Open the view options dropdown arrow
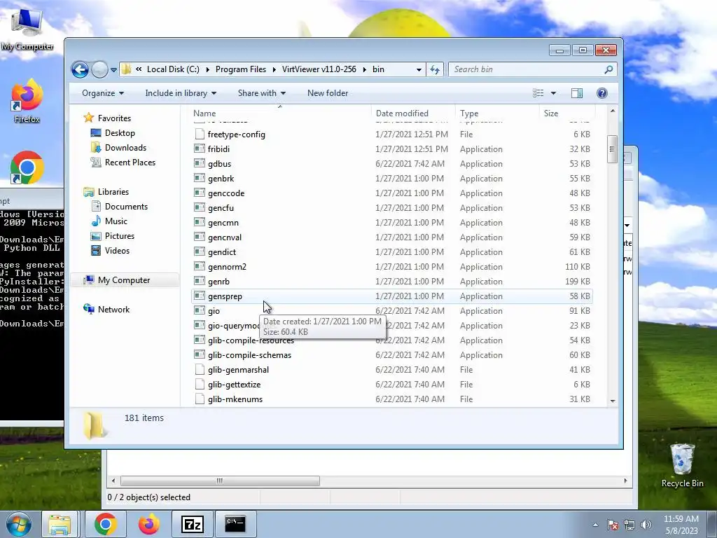Screen dimensions: 717x538 (553, 93)
